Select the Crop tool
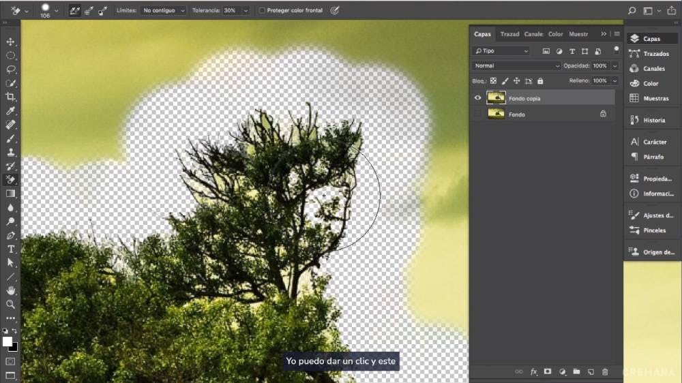This screenshot has width=682, height=383. click(11, 97)
